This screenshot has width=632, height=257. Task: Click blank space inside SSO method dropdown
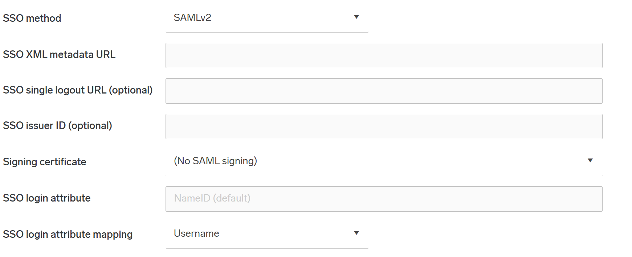pos(283,18)
